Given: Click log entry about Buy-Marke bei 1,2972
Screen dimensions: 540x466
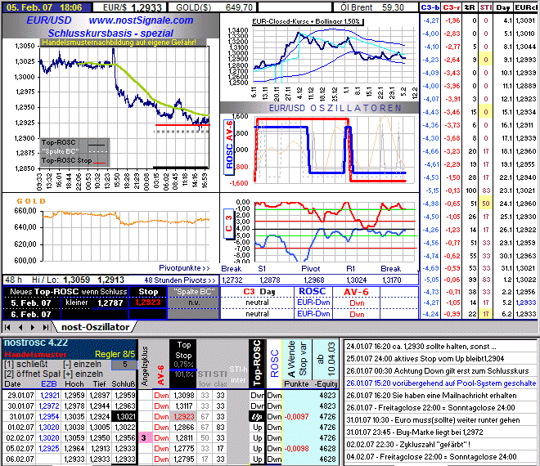Looking at the screenshot, I should [x=415, y=432].
